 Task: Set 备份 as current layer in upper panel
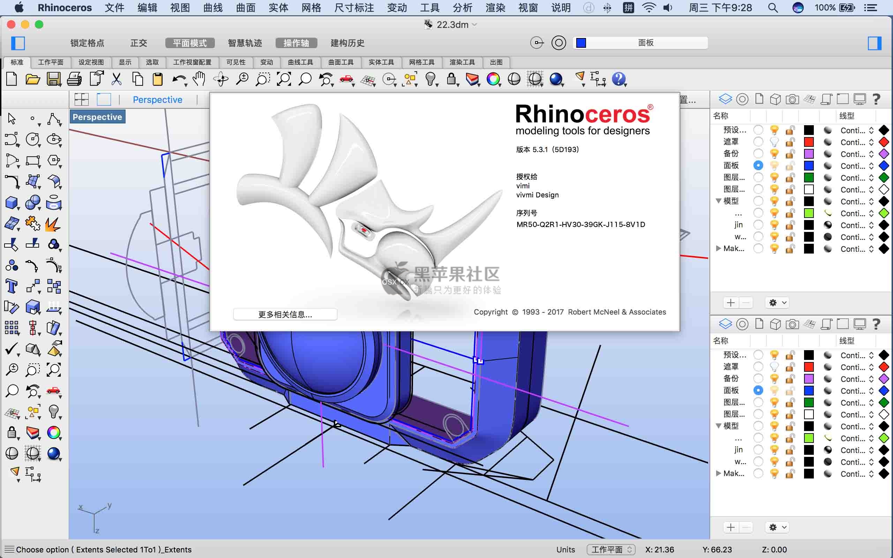[x=758, y=153]
